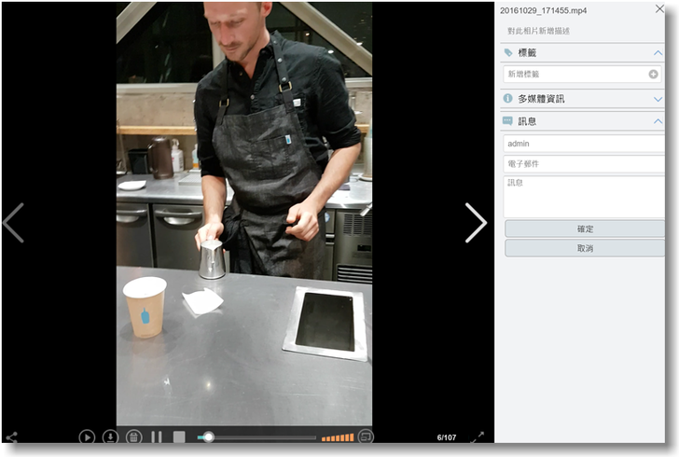Download the video file
The height and width of the screenshot is (457, 679).
click(110, 437)
